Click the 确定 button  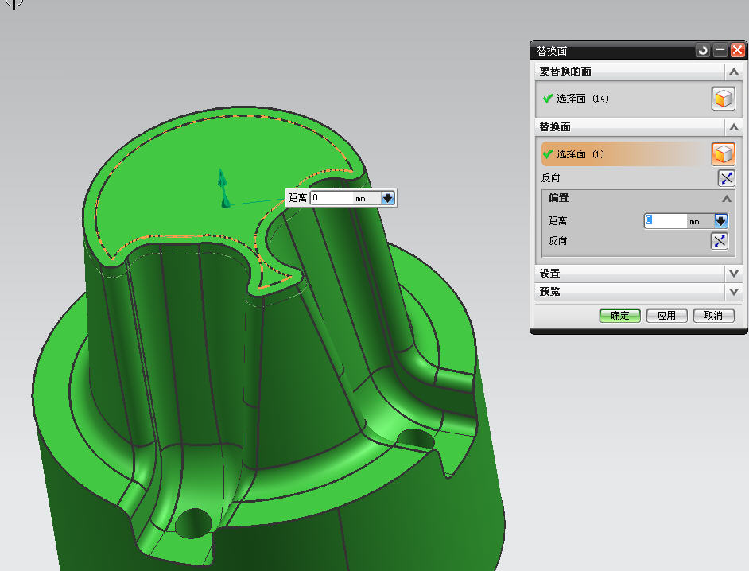point(620,316)
